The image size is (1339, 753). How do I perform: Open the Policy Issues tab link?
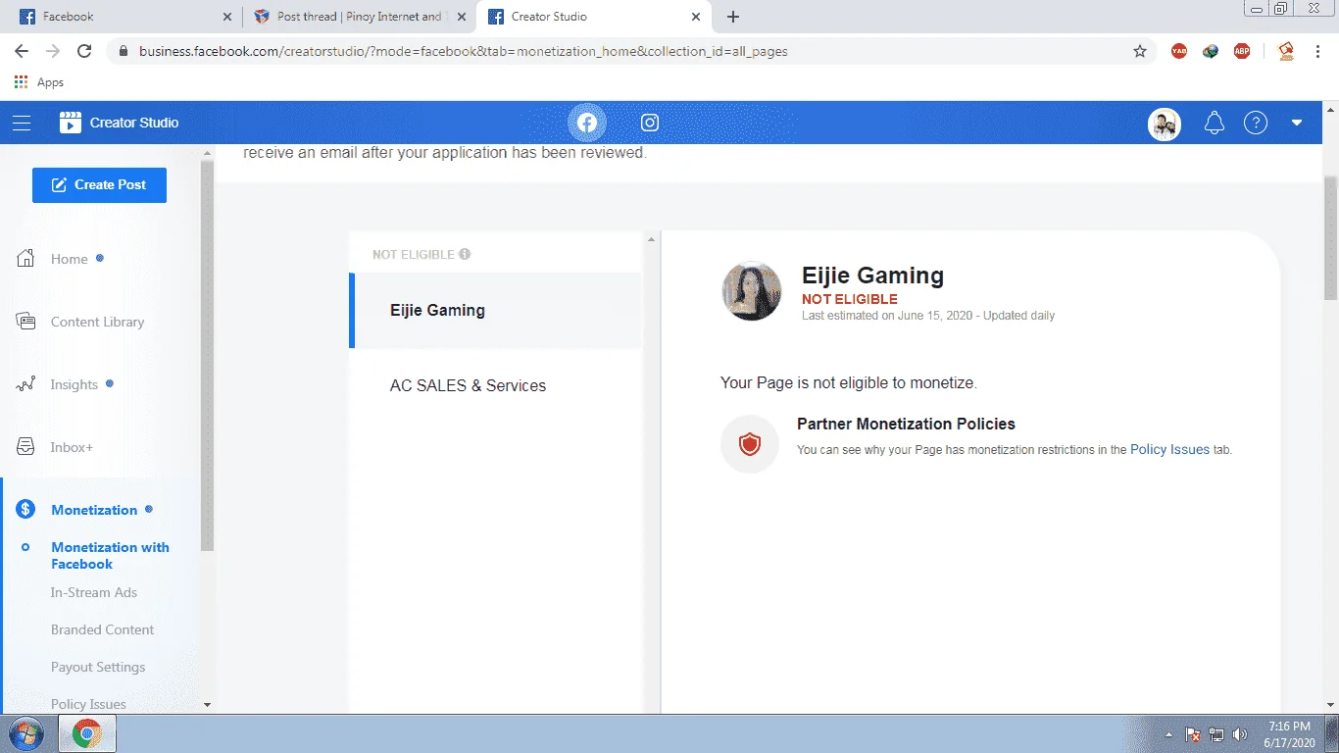1170,449
